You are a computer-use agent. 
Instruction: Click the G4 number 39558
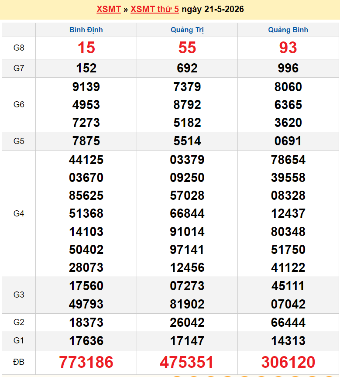point(288,178)
